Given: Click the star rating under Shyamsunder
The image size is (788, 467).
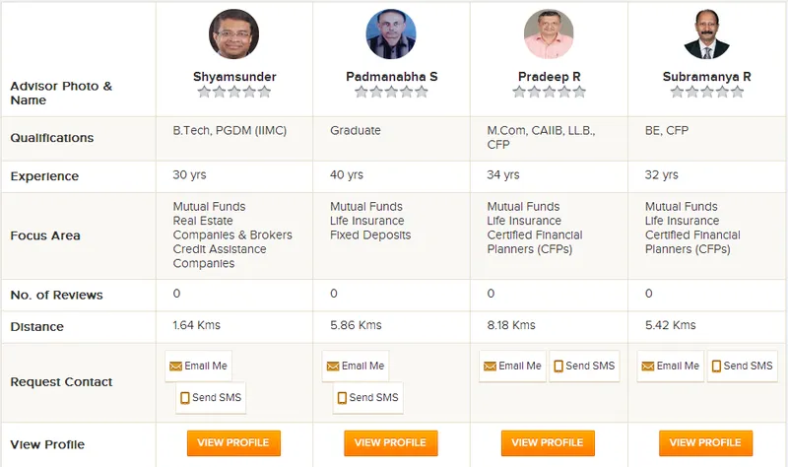Looking at the screenshot, I should tap(233, 92).
